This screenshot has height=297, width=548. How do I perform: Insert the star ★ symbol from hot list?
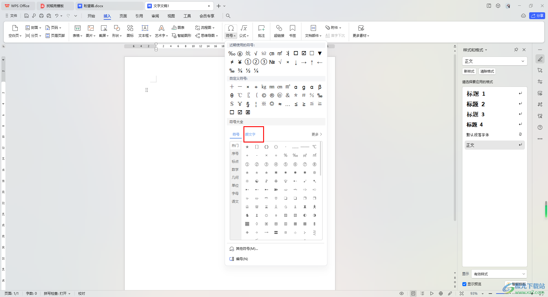[247, 147]
